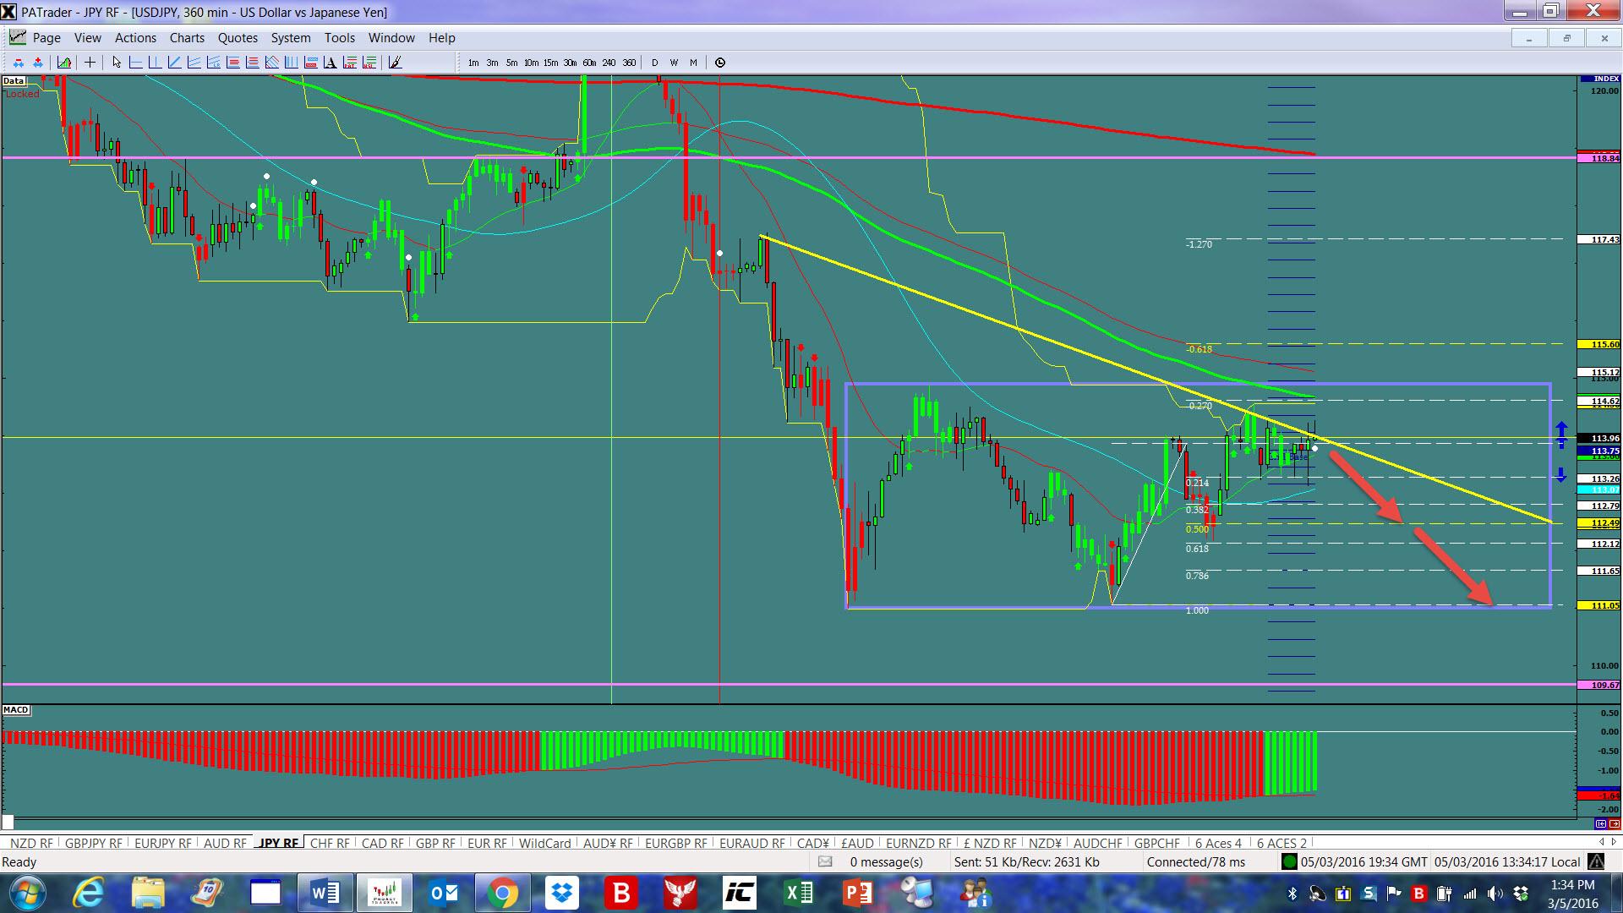Switch to the GBPJPY RF tab
The image size is (1623, 913).
94,843
